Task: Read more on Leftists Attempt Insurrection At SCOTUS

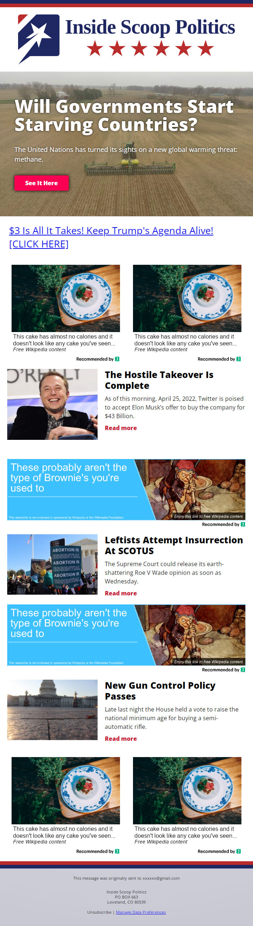Action: [x=121, y=593]
